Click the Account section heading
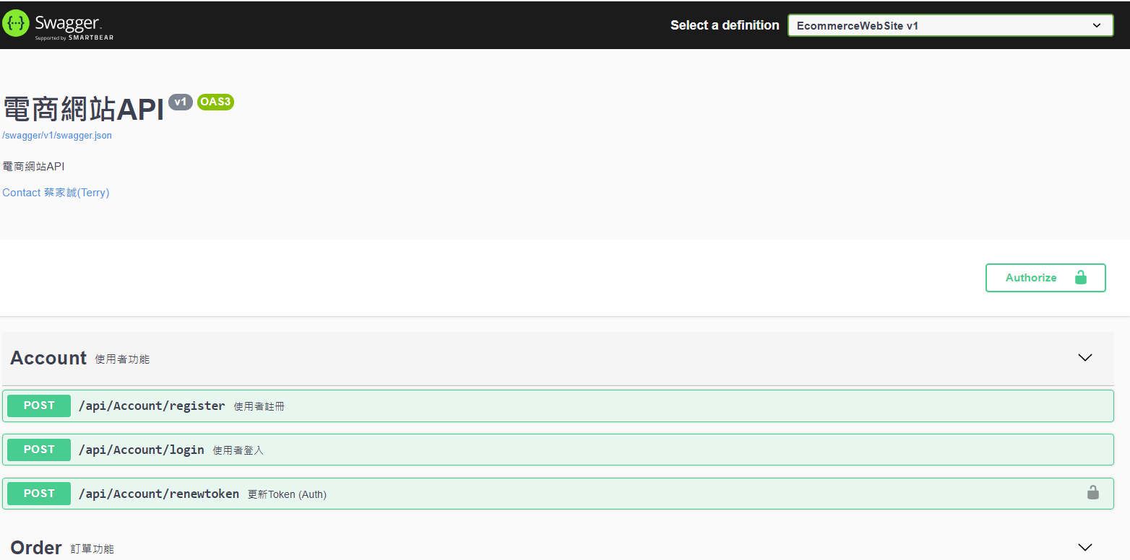Screen dimensions: 1130x560 click(48, 358)
